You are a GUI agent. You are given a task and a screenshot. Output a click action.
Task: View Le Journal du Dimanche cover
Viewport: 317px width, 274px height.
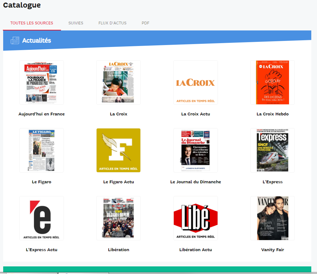pyautogui.click(x=195, y=150)
